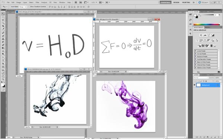
Task: Select the Background layer thumbnail
Action: [198, 85]
